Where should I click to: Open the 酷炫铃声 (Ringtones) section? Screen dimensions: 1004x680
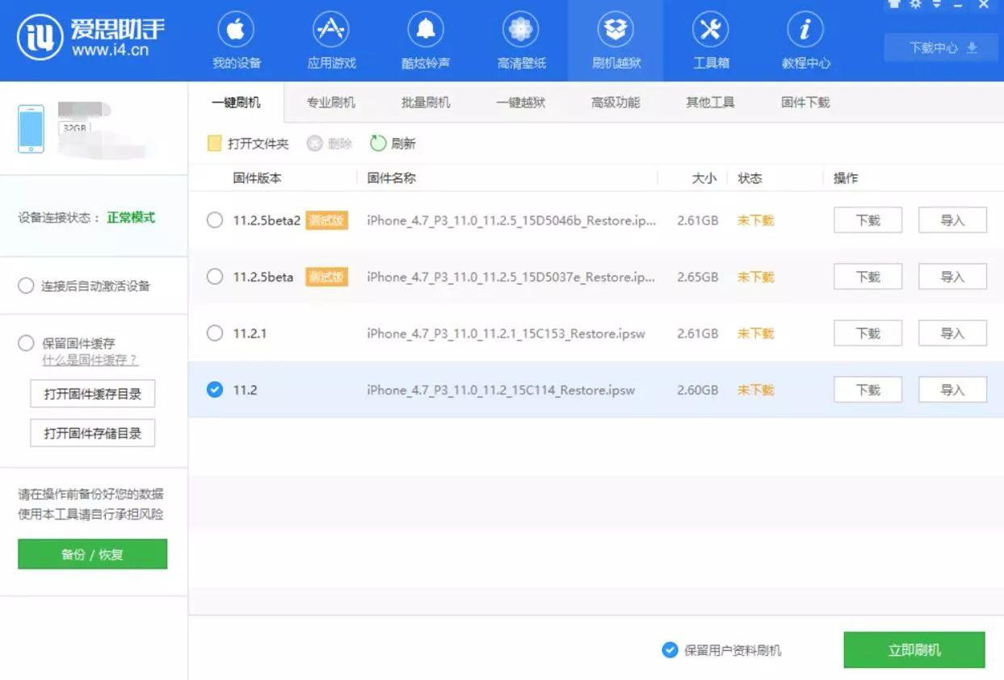click(x=426, y=40)
